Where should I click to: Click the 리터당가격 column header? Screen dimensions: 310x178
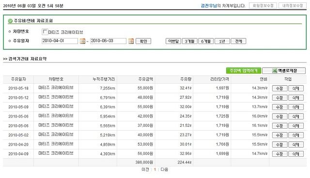[x=219, y=79]
